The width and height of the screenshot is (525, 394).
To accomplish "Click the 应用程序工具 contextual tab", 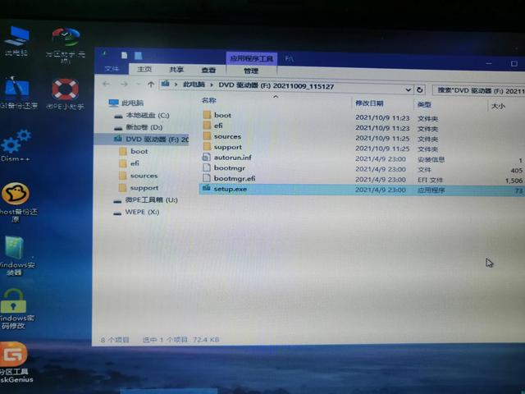I will click(x=252, y=59).
